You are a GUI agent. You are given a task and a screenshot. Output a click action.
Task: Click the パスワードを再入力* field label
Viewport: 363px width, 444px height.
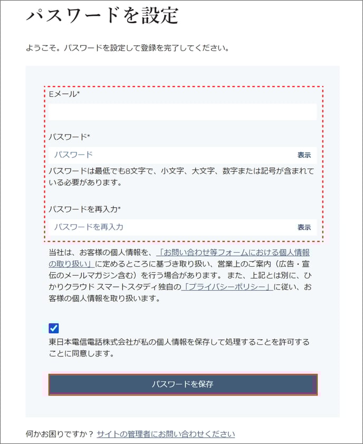tap(85, 209)
